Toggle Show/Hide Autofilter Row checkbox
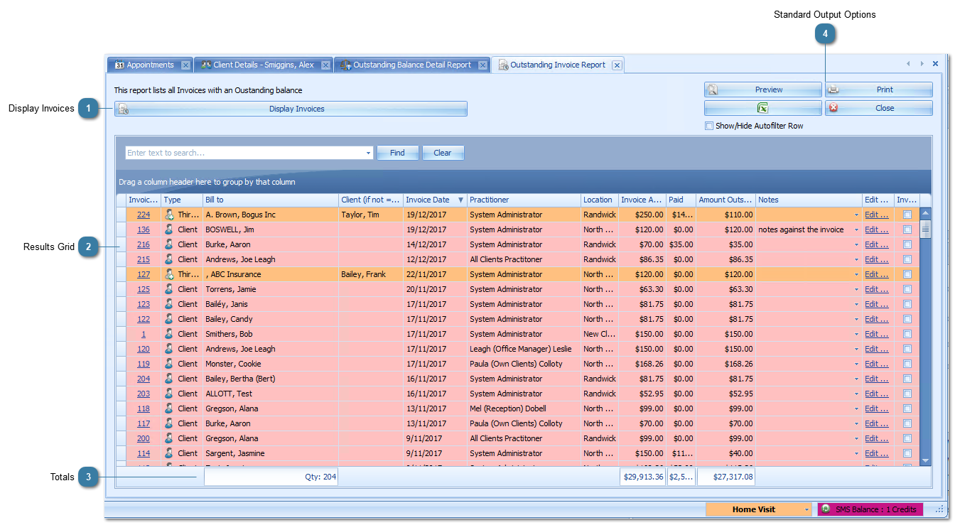This screenshot has width=955, height=525. coord(708,126)
